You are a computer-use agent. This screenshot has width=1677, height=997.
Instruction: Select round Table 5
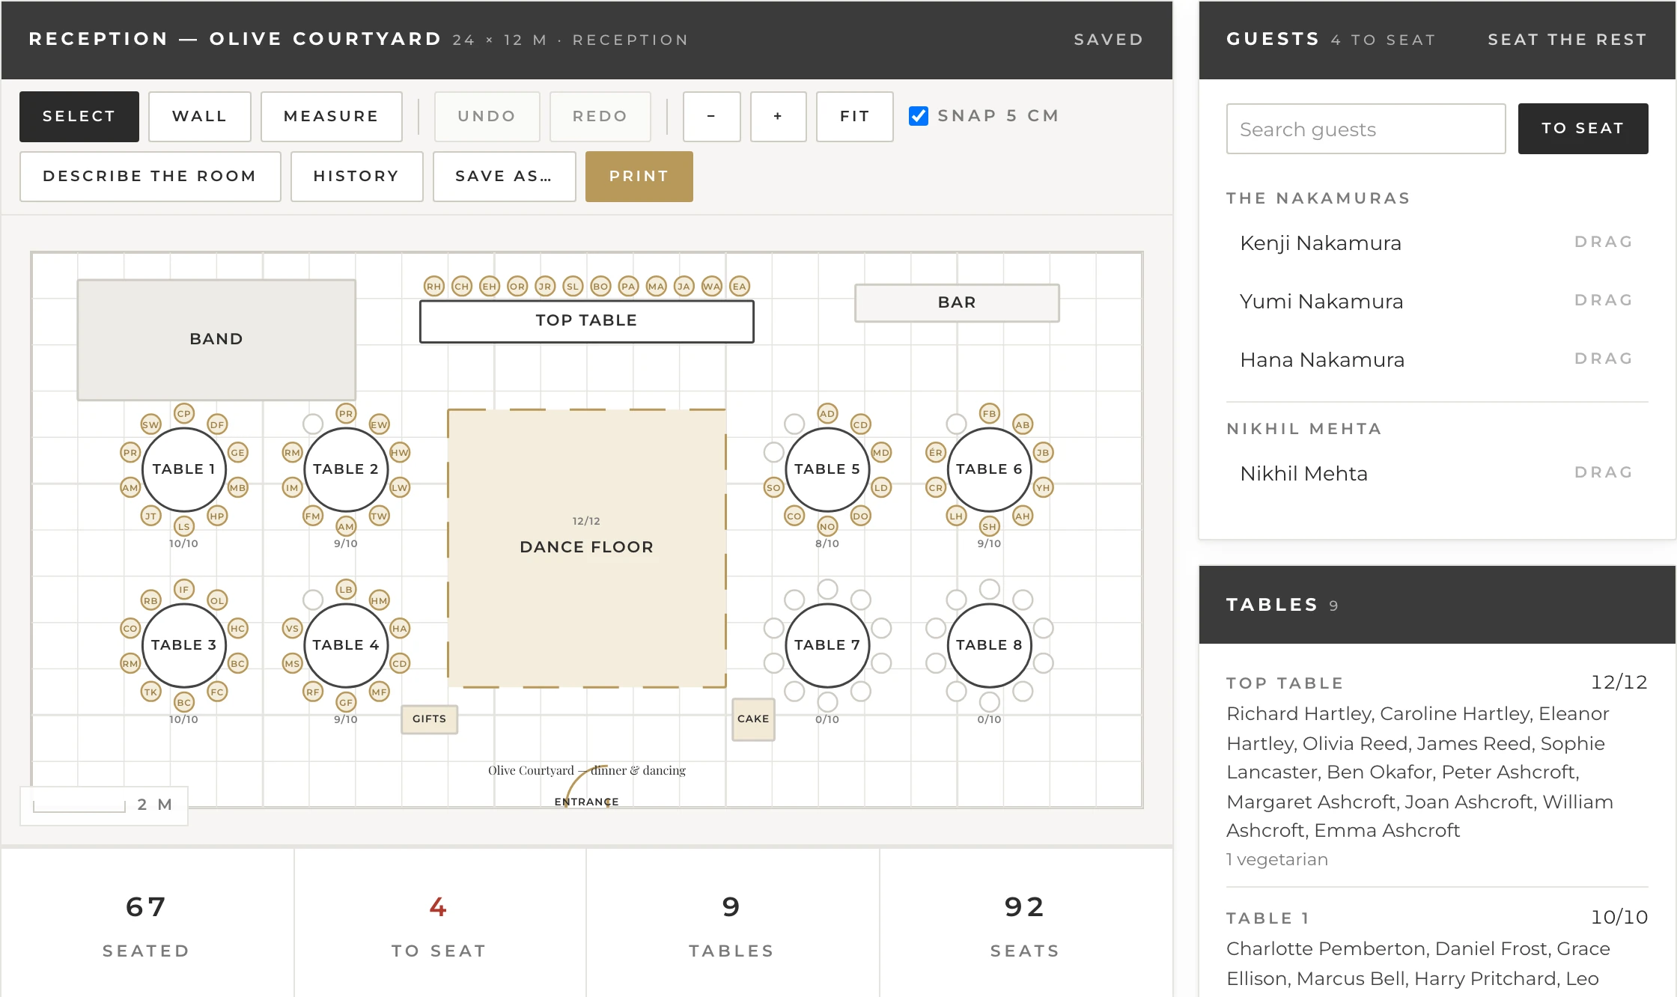(827, 469)
